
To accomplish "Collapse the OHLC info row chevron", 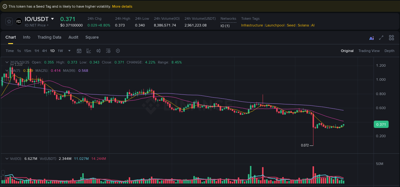I will 7,62.
